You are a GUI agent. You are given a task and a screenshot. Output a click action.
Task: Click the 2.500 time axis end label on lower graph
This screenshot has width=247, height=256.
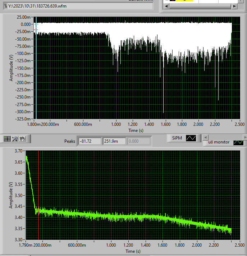[x=239, y=245]
